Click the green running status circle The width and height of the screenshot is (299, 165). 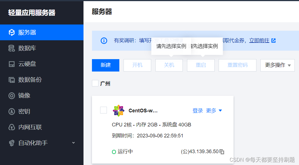[x=114, y=152]
